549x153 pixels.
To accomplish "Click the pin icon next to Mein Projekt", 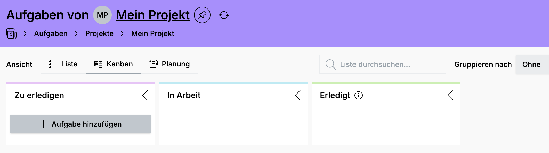I will (x=202, y=15).
